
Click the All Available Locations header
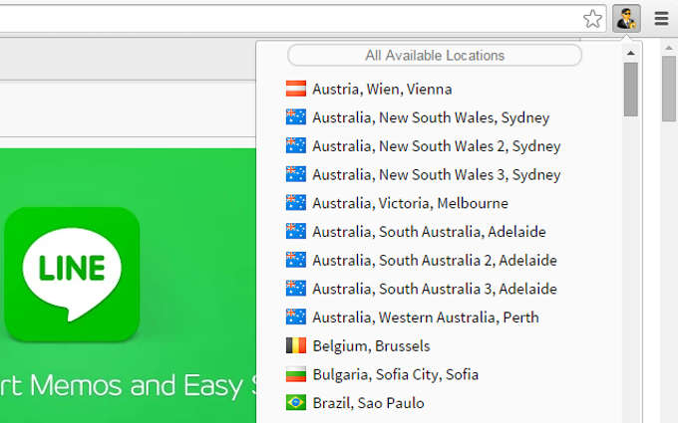(435, 56)
